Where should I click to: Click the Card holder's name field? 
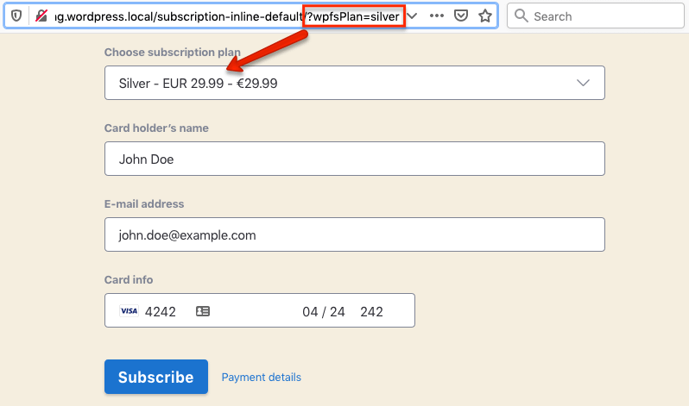pyautogui.click(x=354, y=159)
